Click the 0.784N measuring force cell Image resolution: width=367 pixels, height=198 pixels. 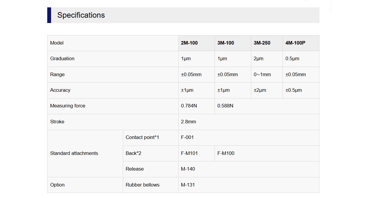(197, 106)
